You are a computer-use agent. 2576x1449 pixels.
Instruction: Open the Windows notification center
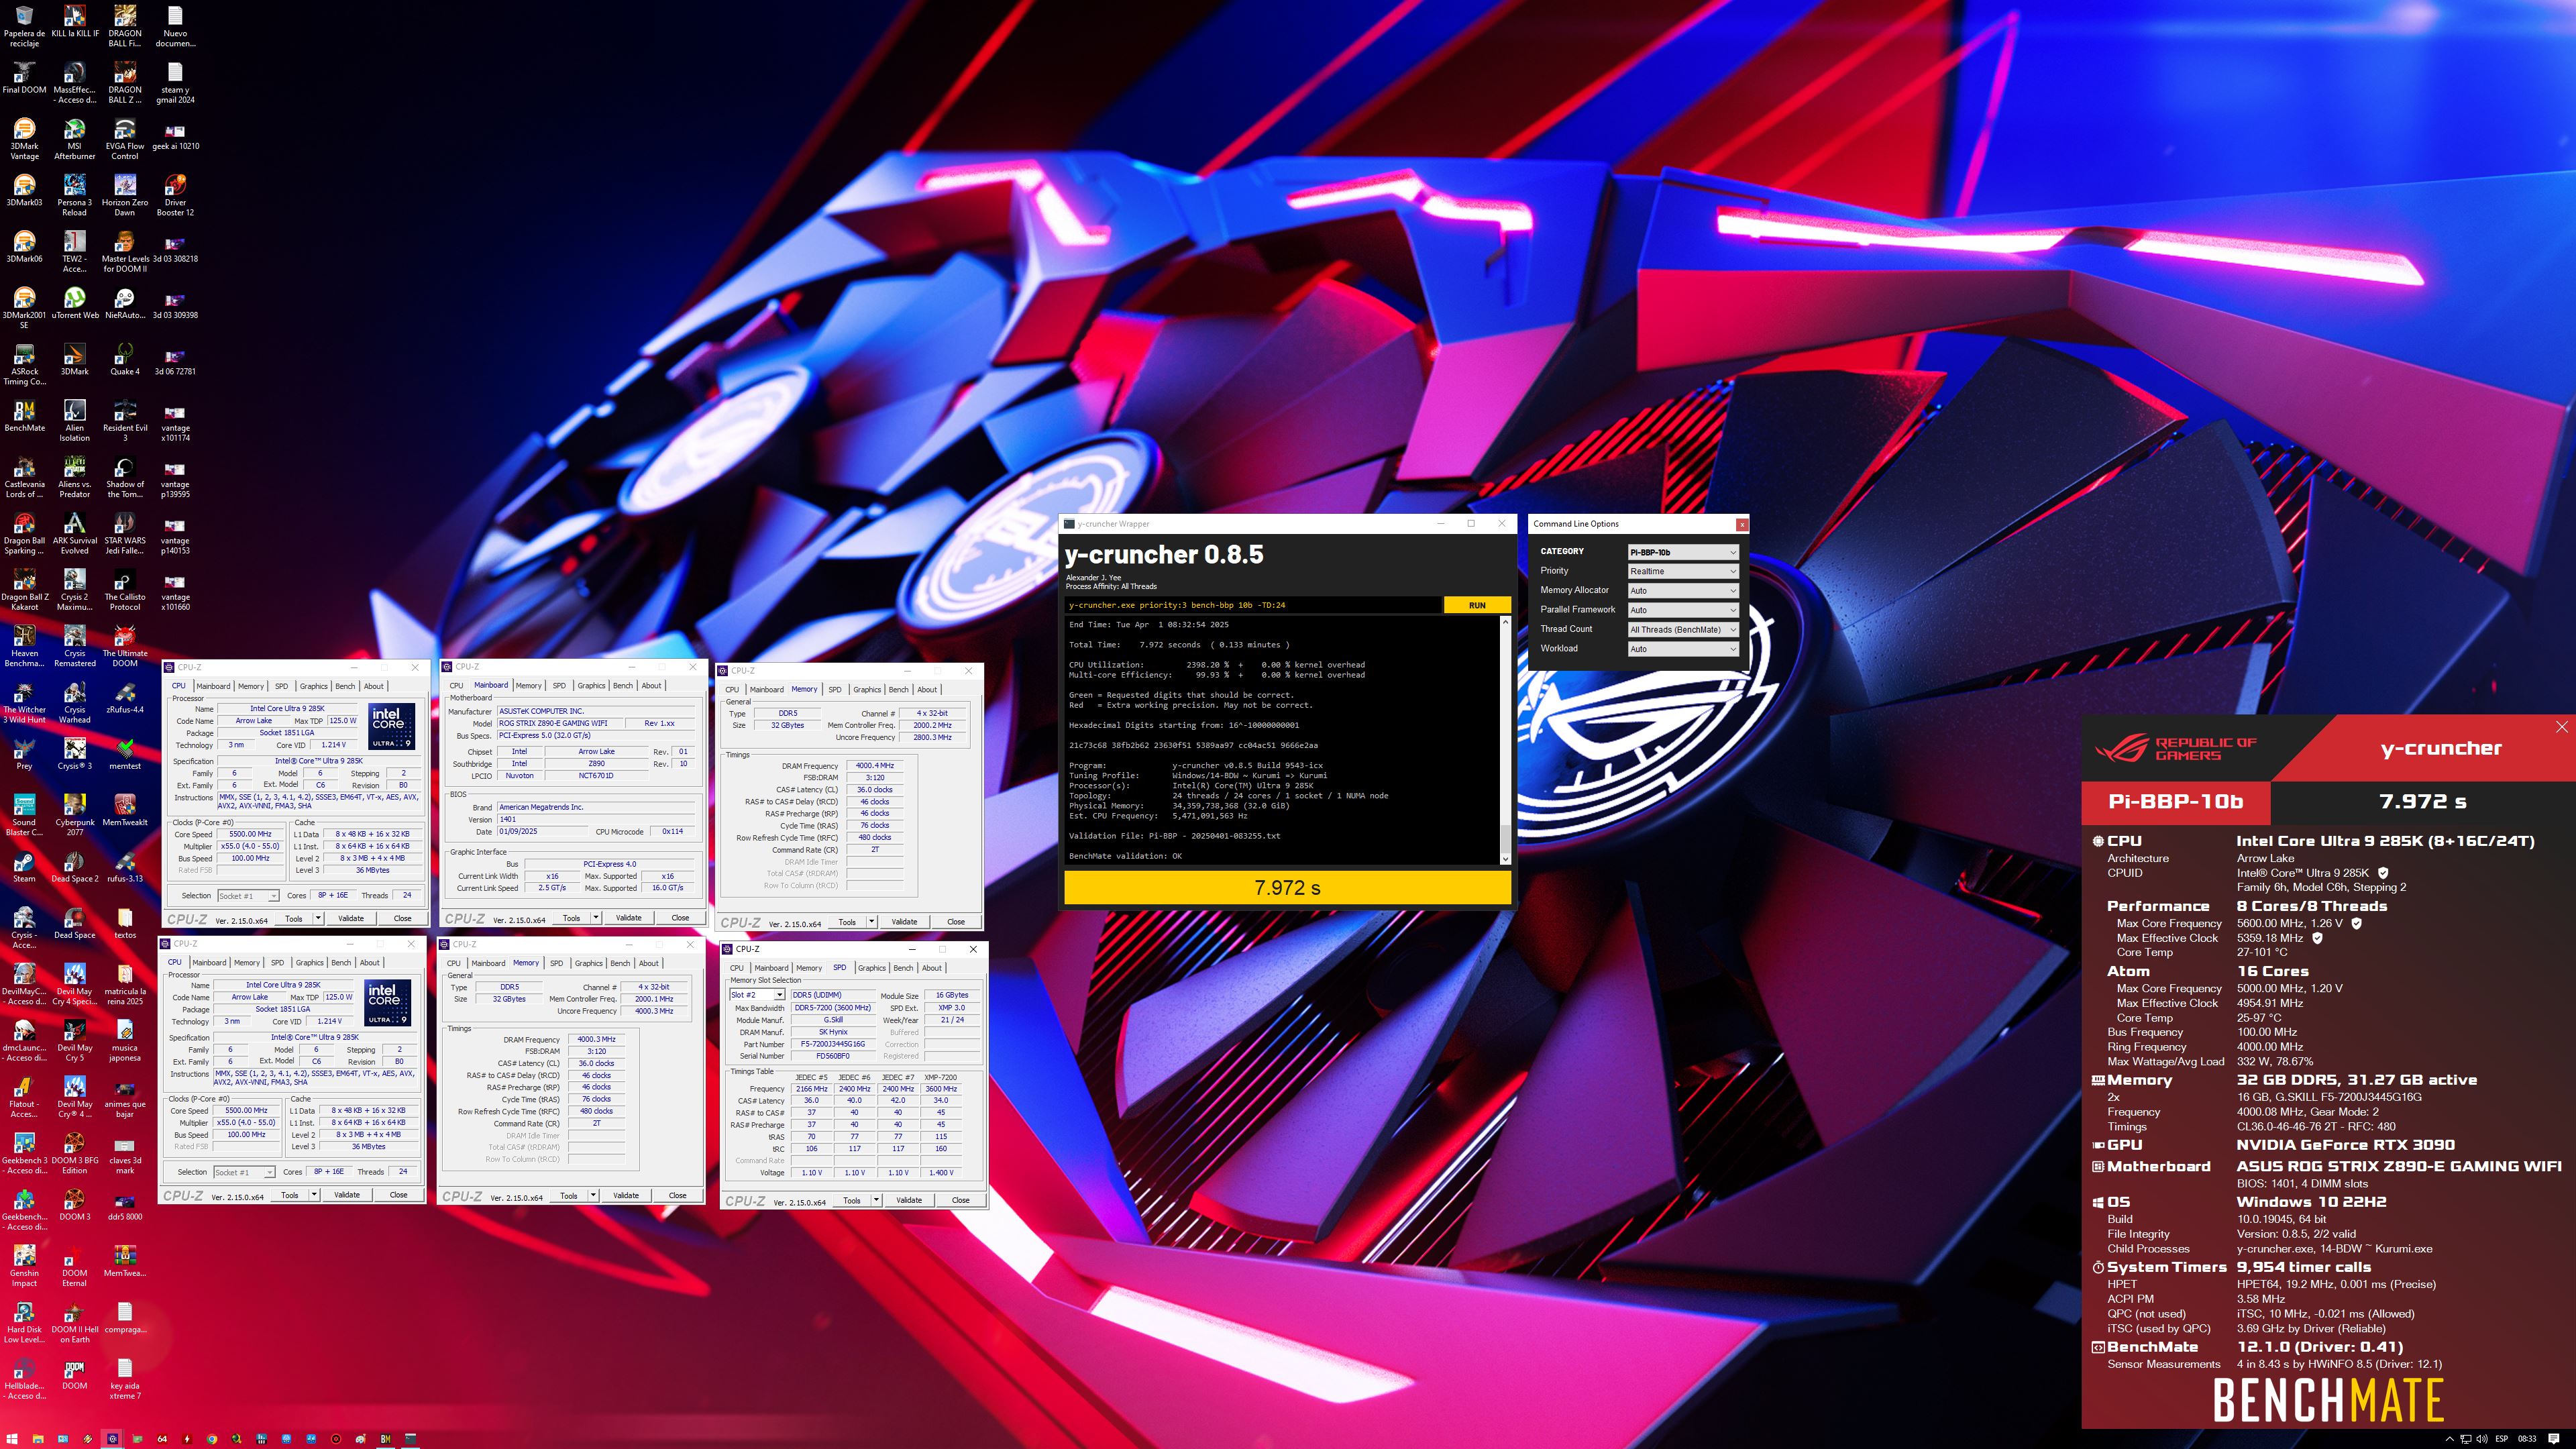(x=2554, y=1439)
